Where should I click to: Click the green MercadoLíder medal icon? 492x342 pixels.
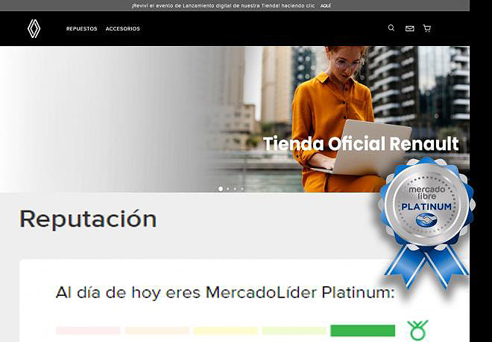[x=418, y=330]
